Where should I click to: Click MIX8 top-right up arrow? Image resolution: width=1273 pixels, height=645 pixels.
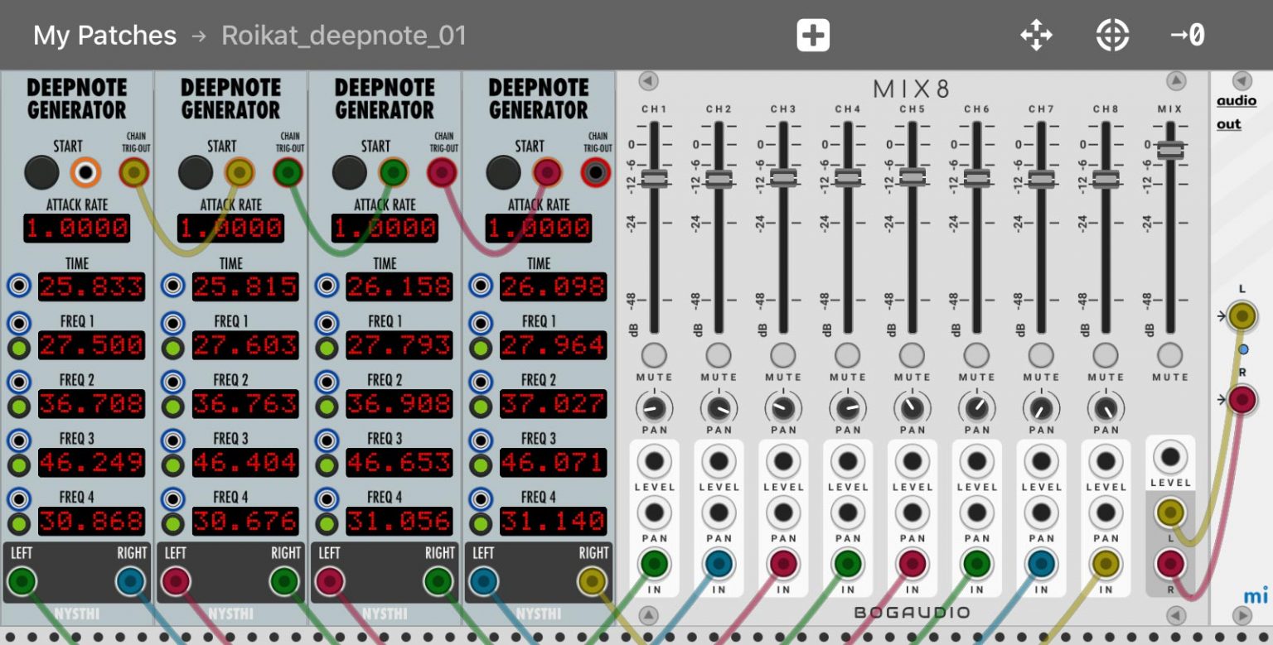(1176, 80)
